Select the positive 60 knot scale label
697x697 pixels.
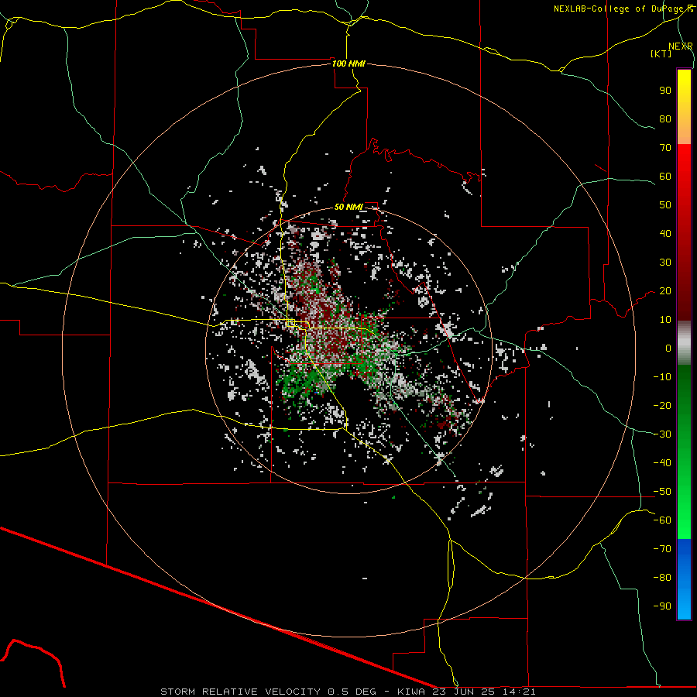665,177
